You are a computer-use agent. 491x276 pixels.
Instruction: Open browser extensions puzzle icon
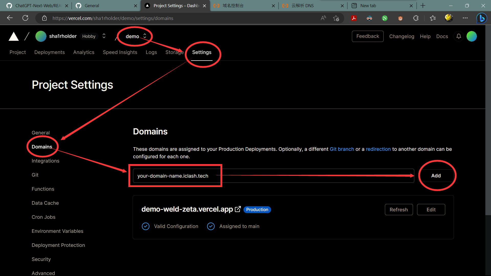coord(416,18)
